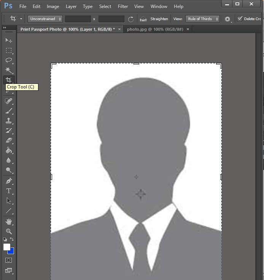Open the Type menu
The width and height of the screenshot is (264, 280).
pos(88,6)
